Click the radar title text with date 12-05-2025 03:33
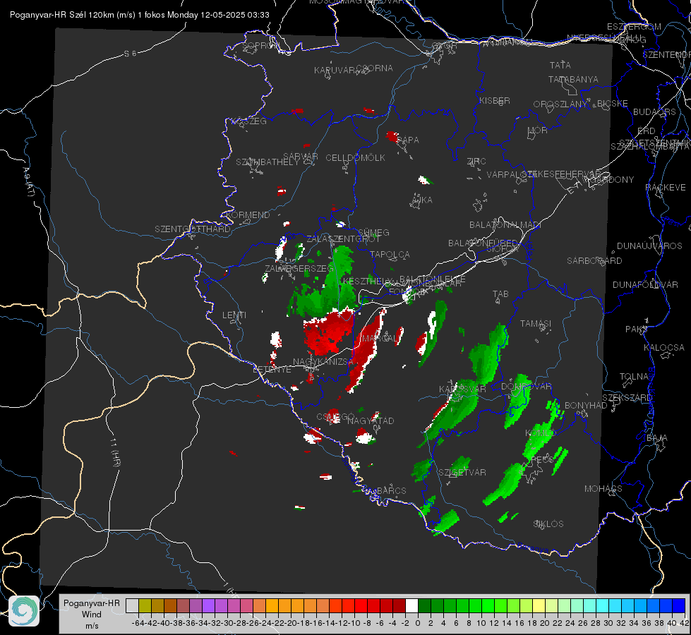Viewport: 691px width, 635px height. tap(139, 15)
